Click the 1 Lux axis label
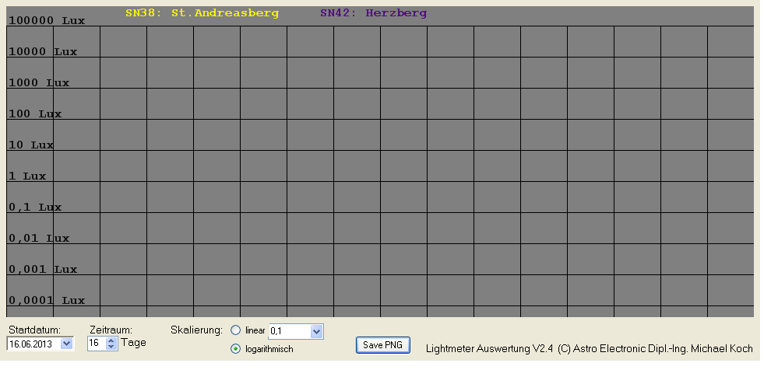Image resolution: width=764 pixels, height=370 pixels. pos(27,176)
